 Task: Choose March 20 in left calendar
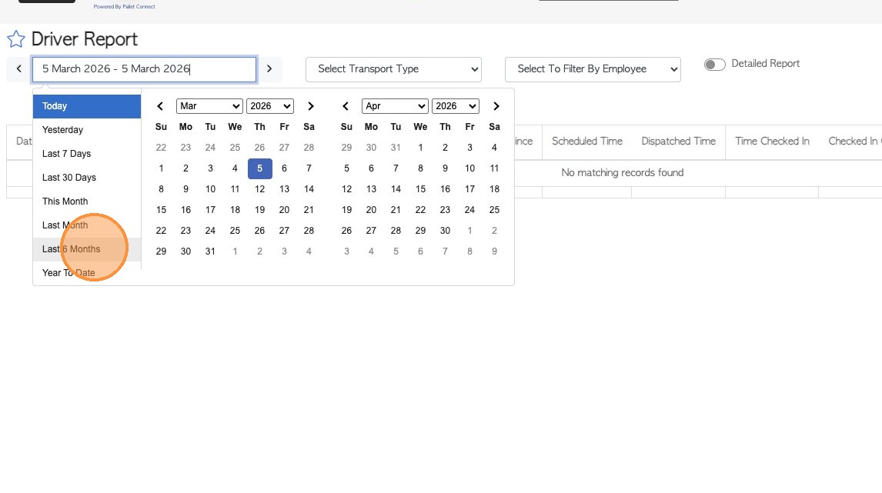284,210
